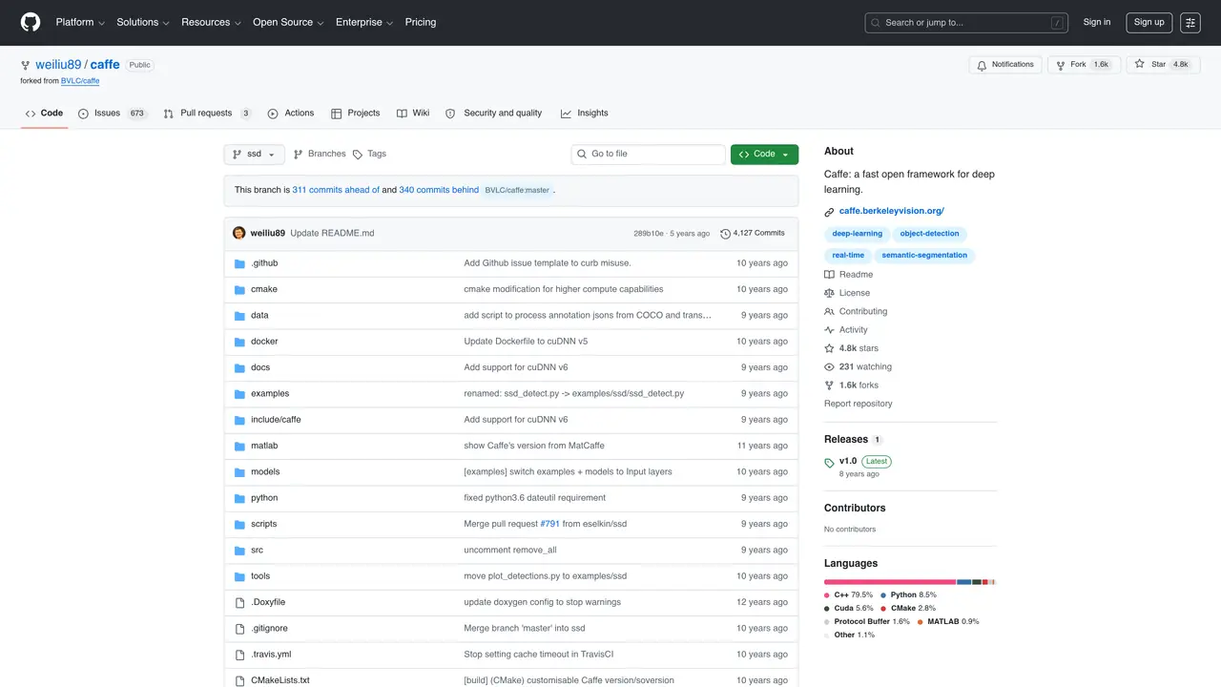1221x687 pixels.
Task: Click the repository icon beside weiliu89
Action: [26, 65]
